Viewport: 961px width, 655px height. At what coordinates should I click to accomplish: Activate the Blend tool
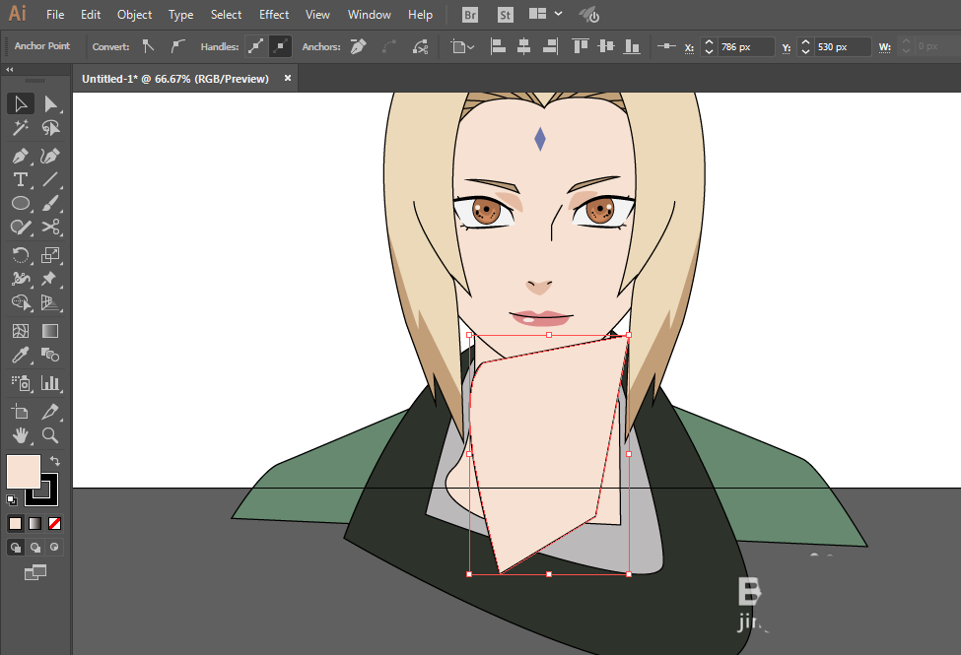tap(50, 355)
